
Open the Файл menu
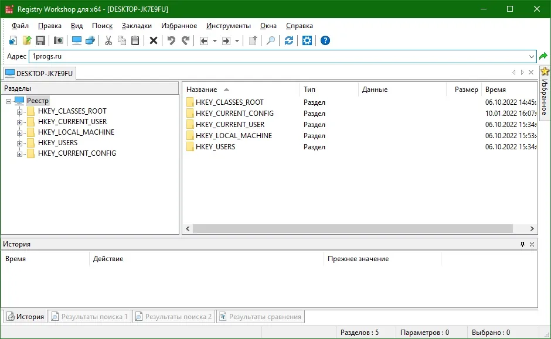click(x=20, y=26)
